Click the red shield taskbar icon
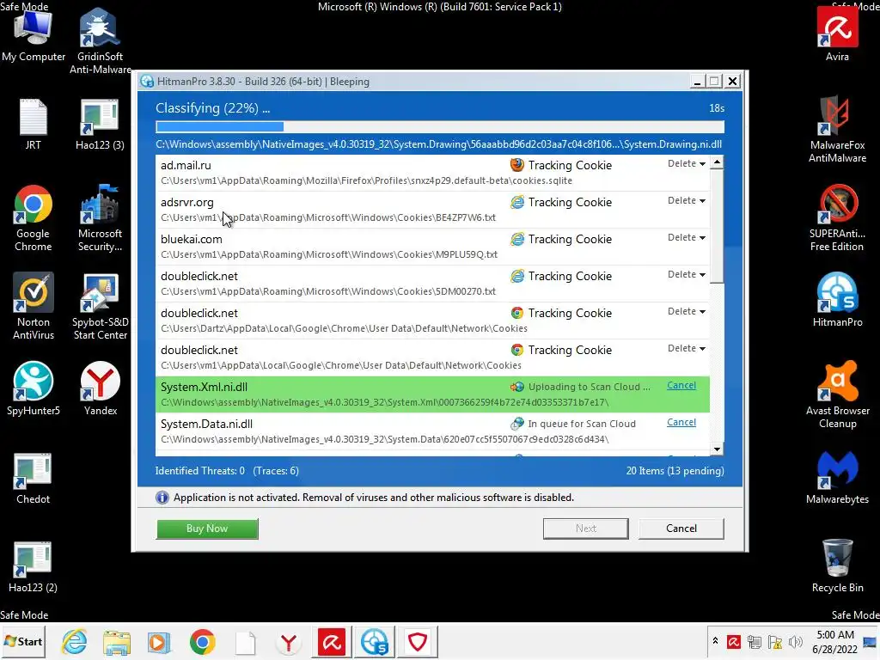Viewport: 880px width, 660px height. [417, 641]
